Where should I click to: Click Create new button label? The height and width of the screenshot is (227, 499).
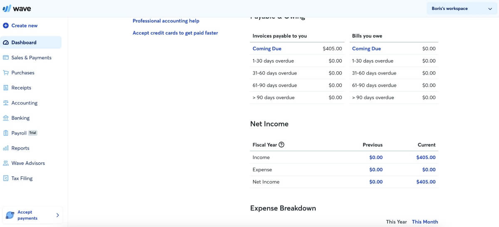click(x=25, y=26)
